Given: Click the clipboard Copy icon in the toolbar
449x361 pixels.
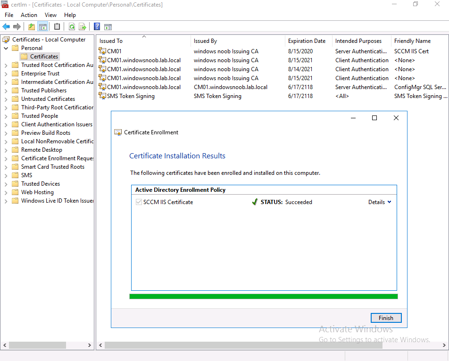Looking at the screenshot, I should (x=57, y=26).
